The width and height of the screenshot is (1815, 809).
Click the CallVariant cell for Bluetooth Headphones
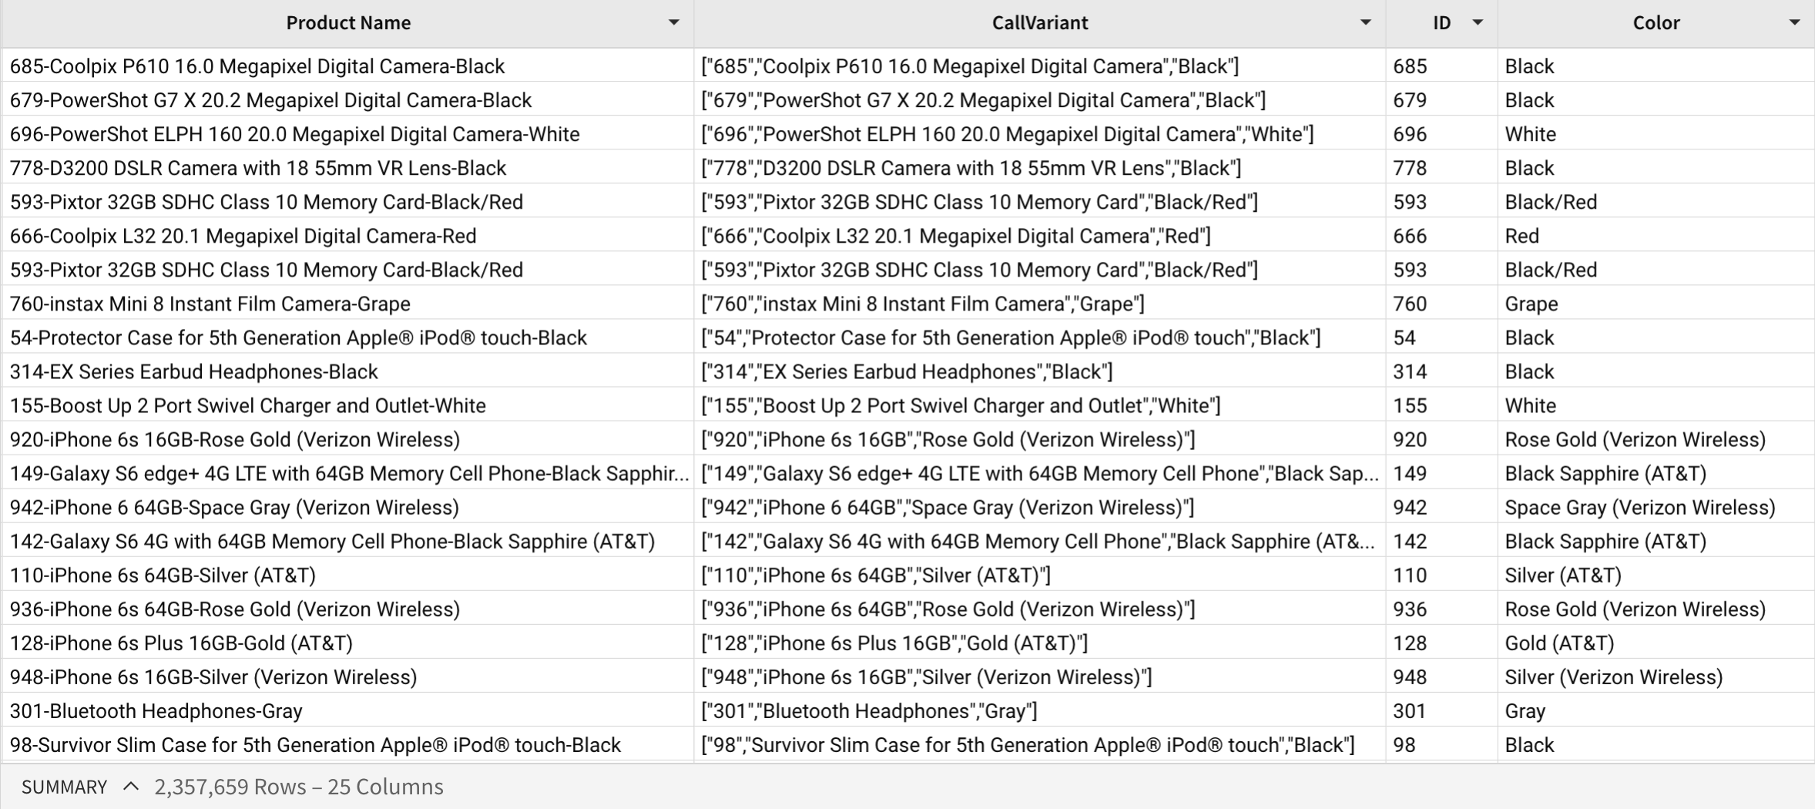1040,710
